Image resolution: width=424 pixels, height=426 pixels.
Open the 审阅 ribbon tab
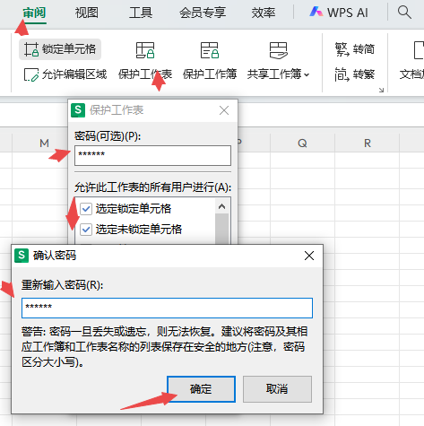click(34, 13)
